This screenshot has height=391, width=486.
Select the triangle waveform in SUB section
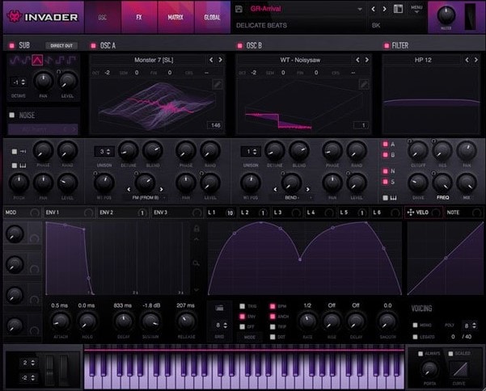37,59
